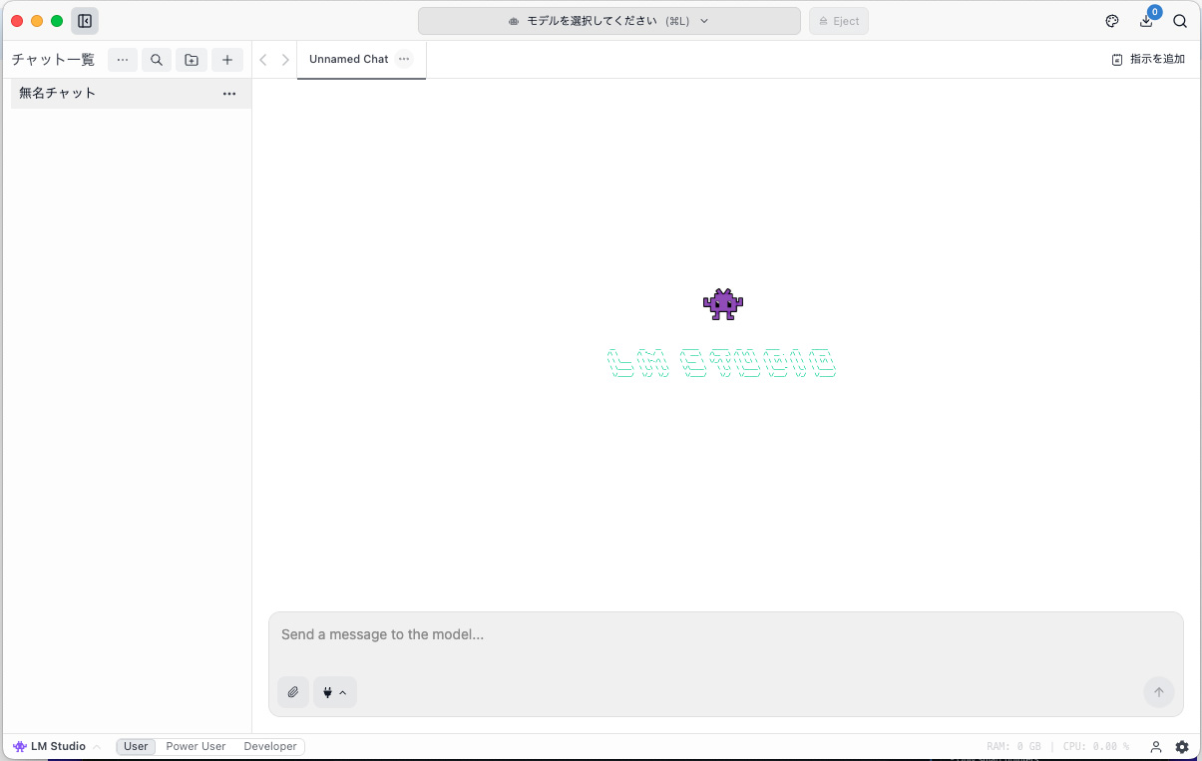This screenshot has height=761, width=1202.
Task: Select the Unnamed Chat tab
Action: (x=348, y=60)
